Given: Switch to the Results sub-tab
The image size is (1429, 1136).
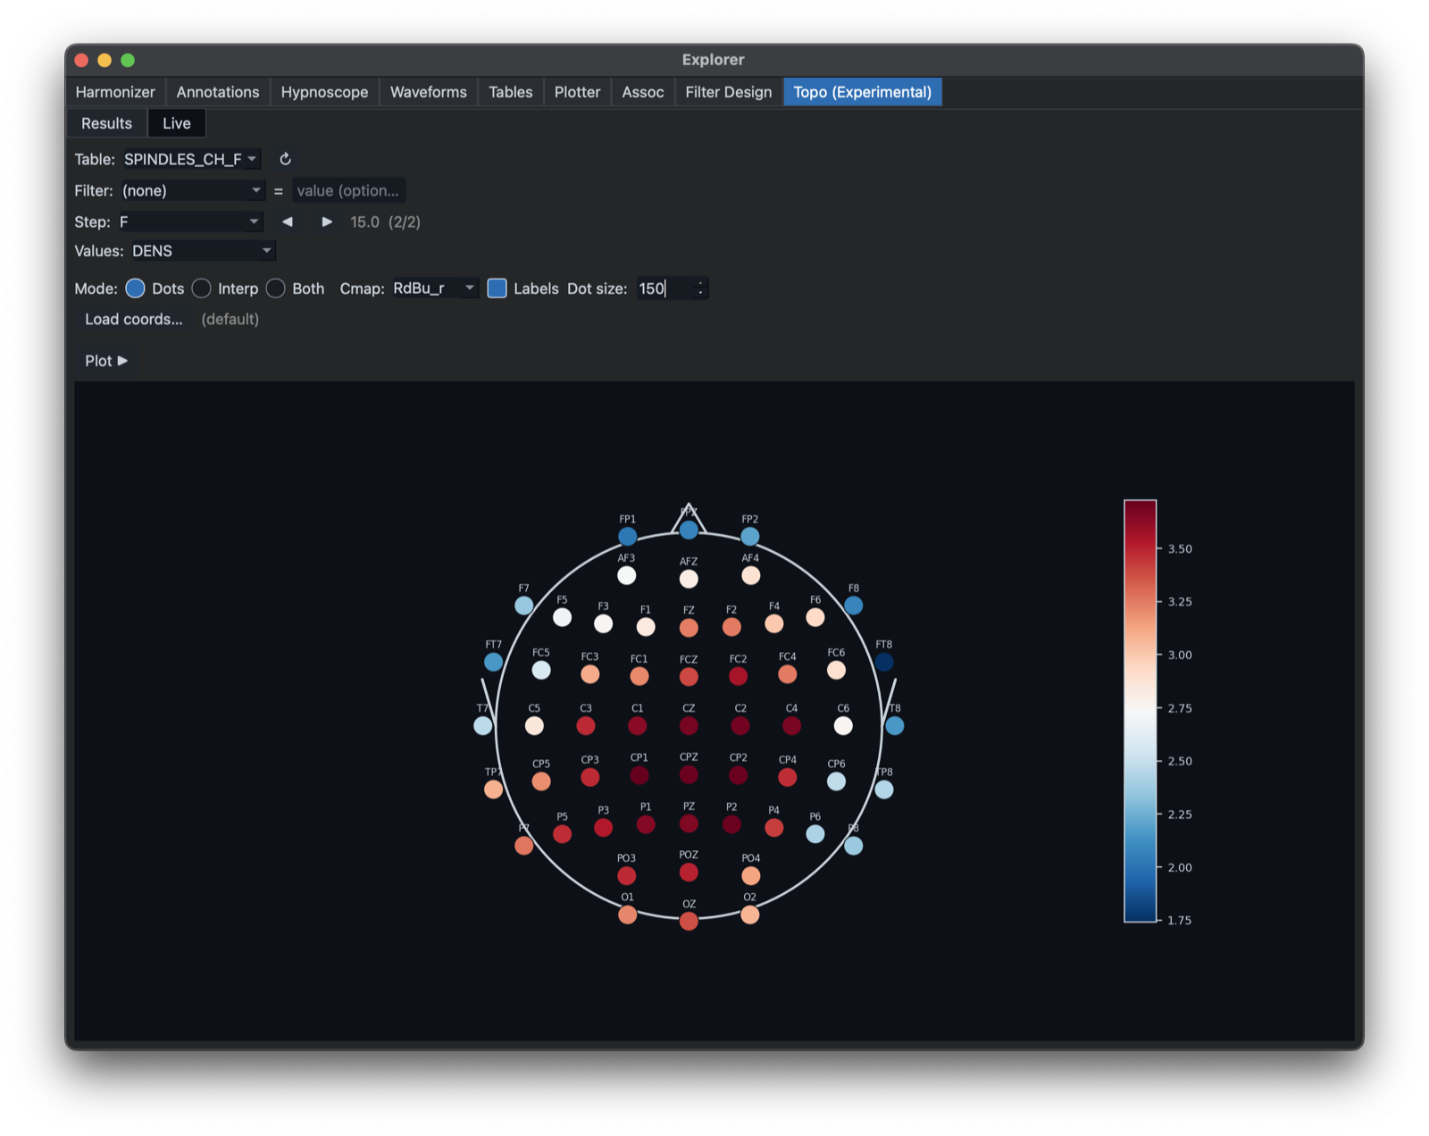Looking at the screenshot, I should click(x=107, y=123).
